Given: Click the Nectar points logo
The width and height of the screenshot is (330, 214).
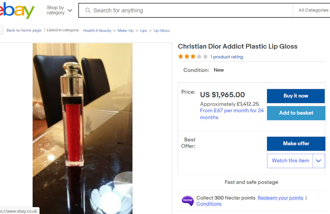Looking at the screenshot, I should (x=187, y=201).
